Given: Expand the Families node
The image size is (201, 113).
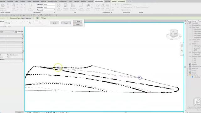Looking at the screenshot, I should pos(188,71).
